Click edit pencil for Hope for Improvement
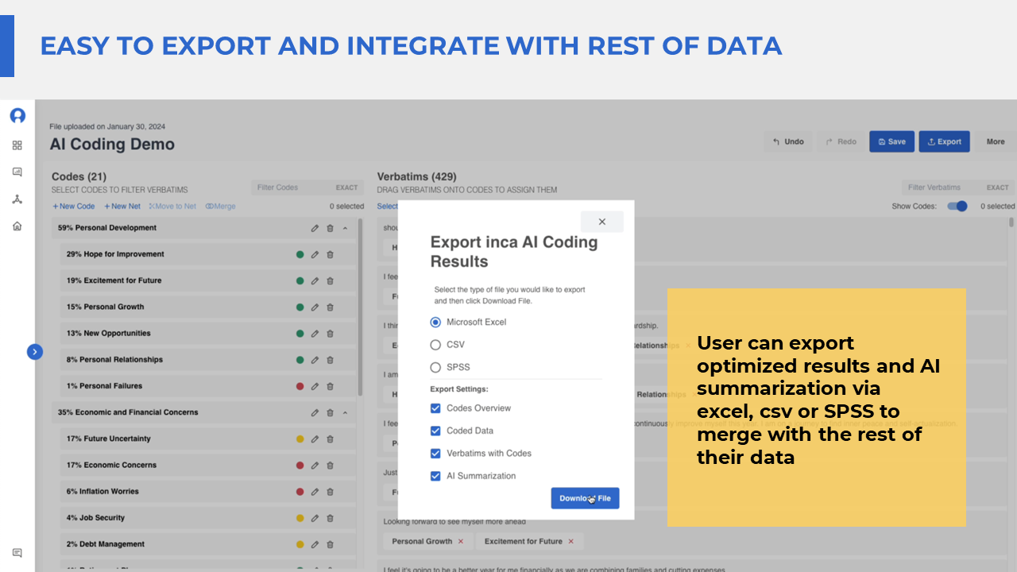The image size is (1017, 572). coord(315,255)
